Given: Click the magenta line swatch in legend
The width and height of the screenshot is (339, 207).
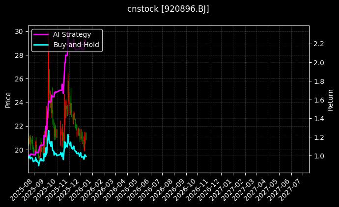Looking at the screenshot, I should [x=41, y=34].
